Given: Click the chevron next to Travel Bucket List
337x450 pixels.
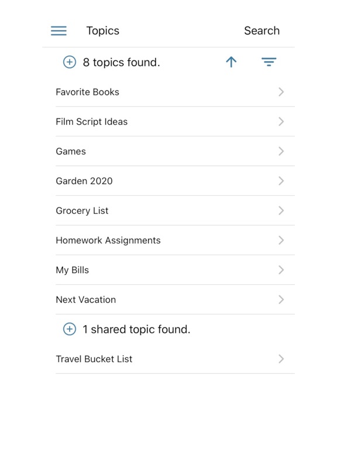Looking at the screenshot, I should click(x=281, y=359).
